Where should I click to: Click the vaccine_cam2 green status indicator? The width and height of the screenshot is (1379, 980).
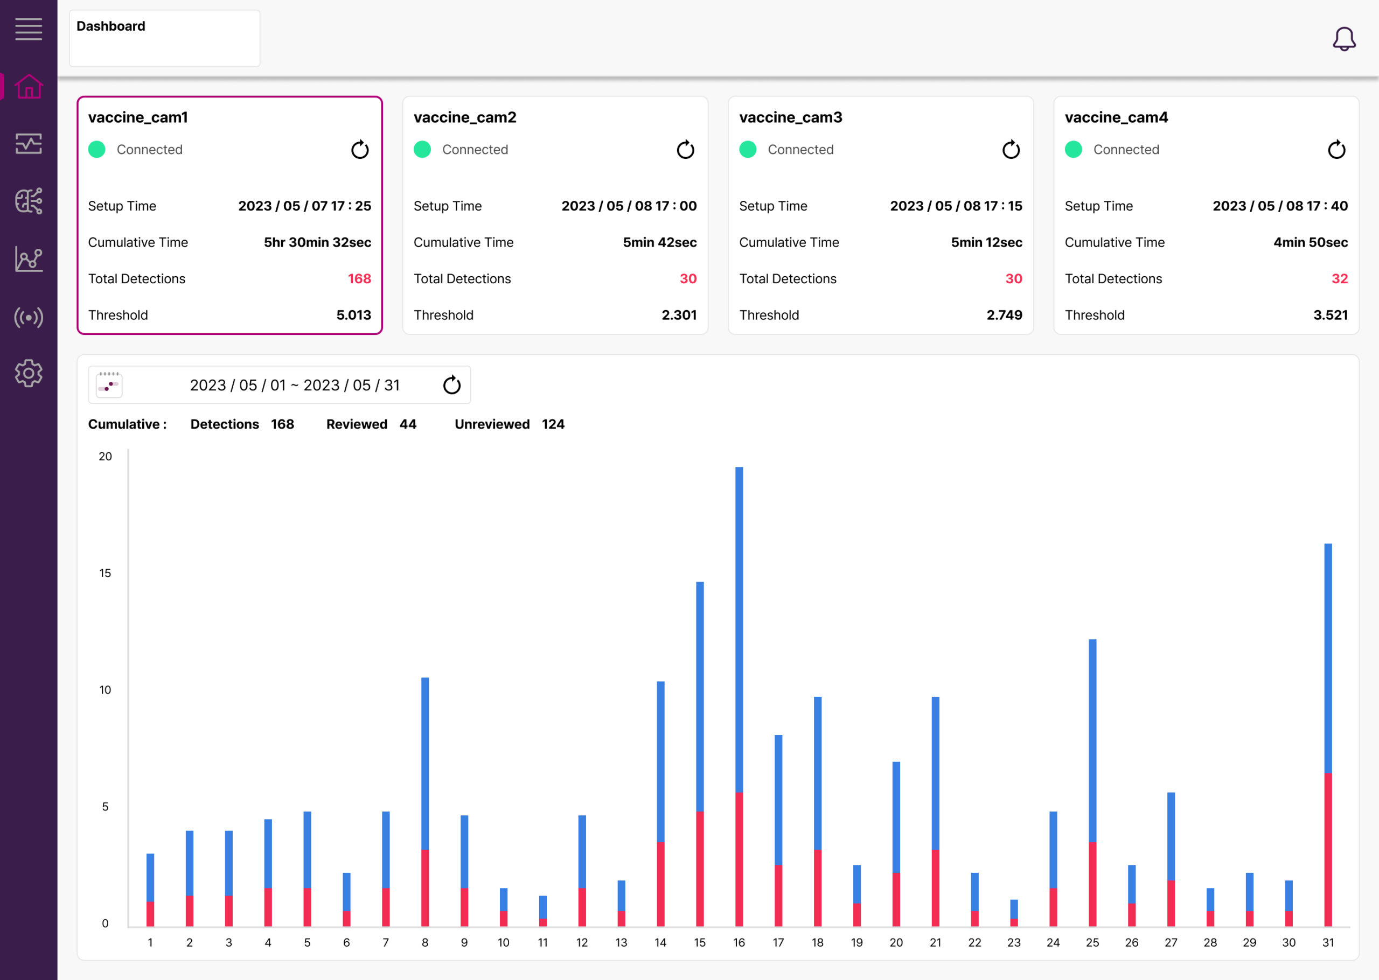pyautogui.click(x=422, y=149)
